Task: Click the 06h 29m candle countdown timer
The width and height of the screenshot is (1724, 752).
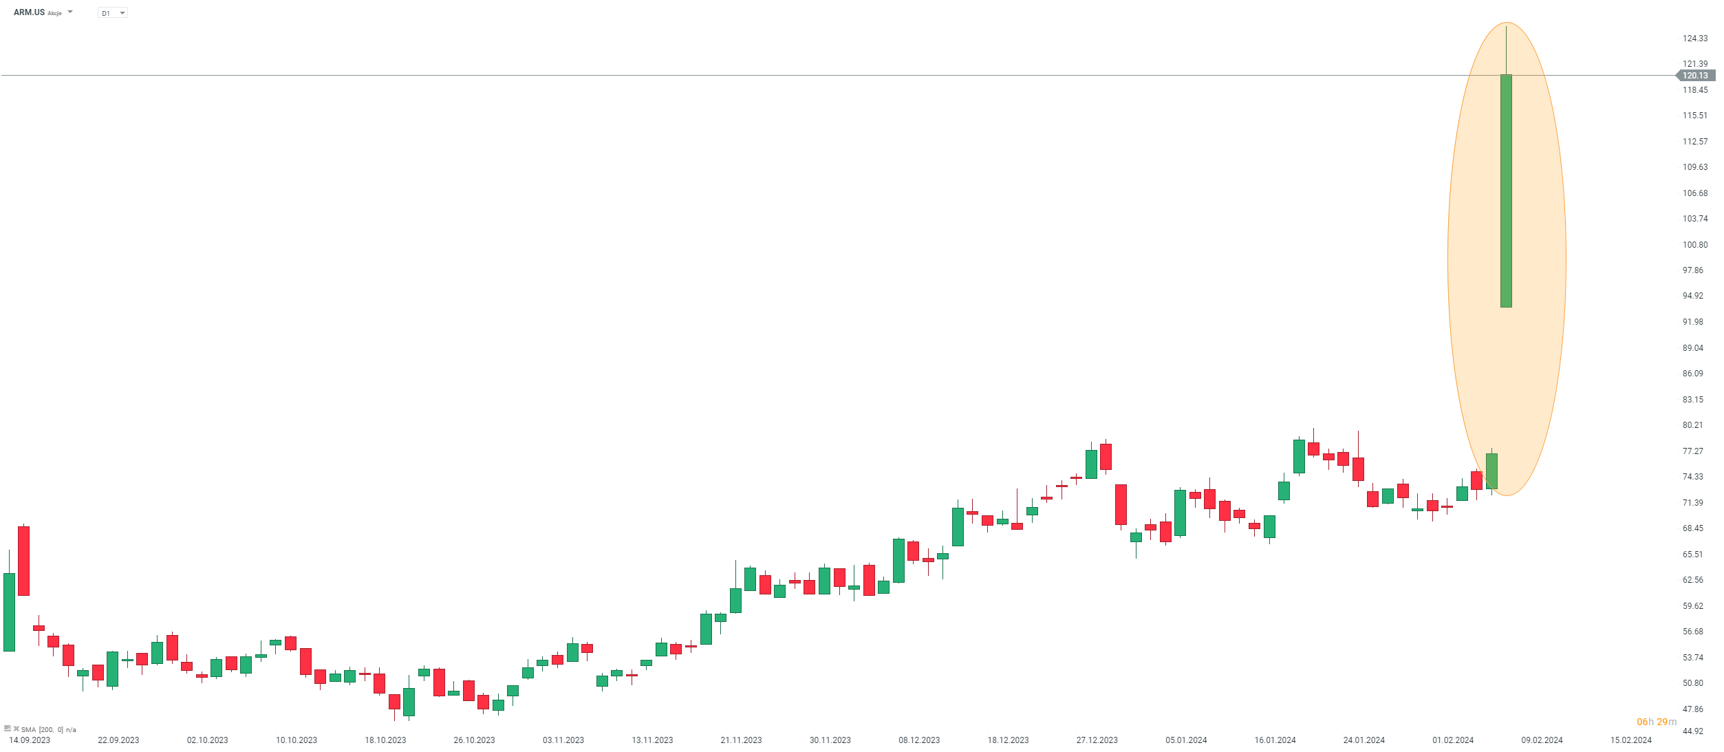Action: 1656,722
